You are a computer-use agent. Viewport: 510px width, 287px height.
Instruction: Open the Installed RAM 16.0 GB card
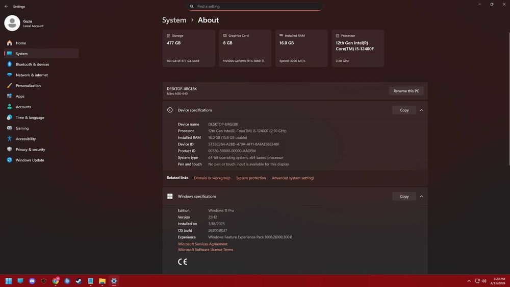point(301,48)
